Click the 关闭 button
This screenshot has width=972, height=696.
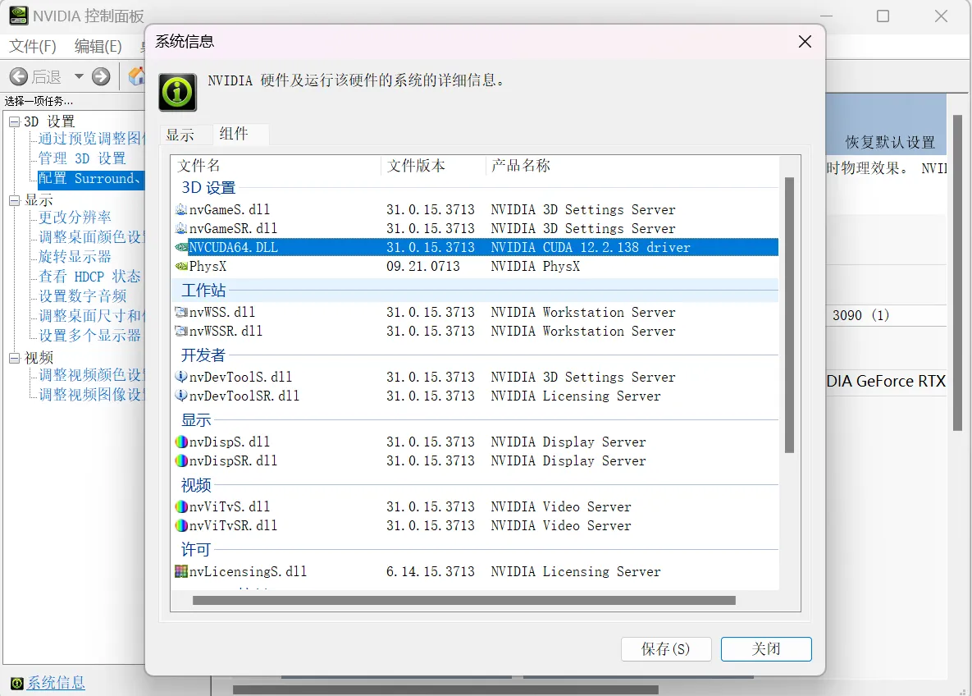point(766,649)
